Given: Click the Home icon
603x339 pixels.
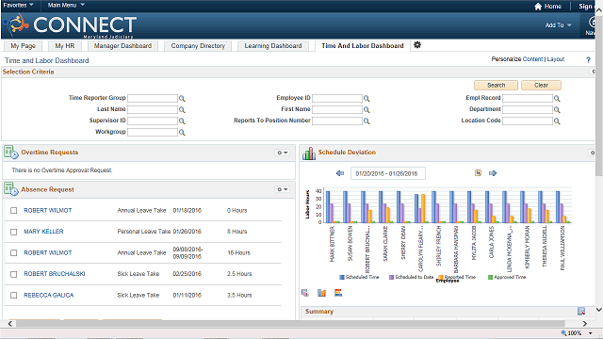Looking at the screenshot, I should (538, 7).
